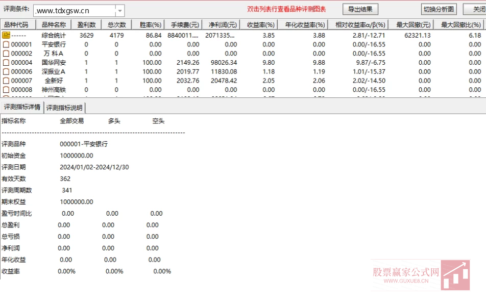486x307 pixels.
Task: Switch to the 评测指标说明 tab
Action: (63, 107)
